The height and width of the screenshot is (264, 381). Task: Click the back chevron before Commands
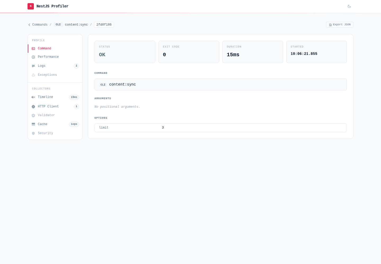[x=29, y=25]
